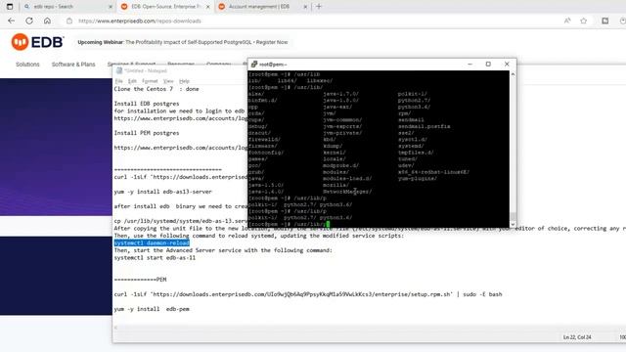Click the Notepad icon in its title bar
The image size is (626, 352).
point(118,70)
